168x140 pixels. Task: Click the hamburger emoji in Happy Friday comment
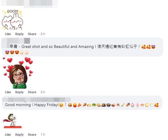tap(70, 105)
